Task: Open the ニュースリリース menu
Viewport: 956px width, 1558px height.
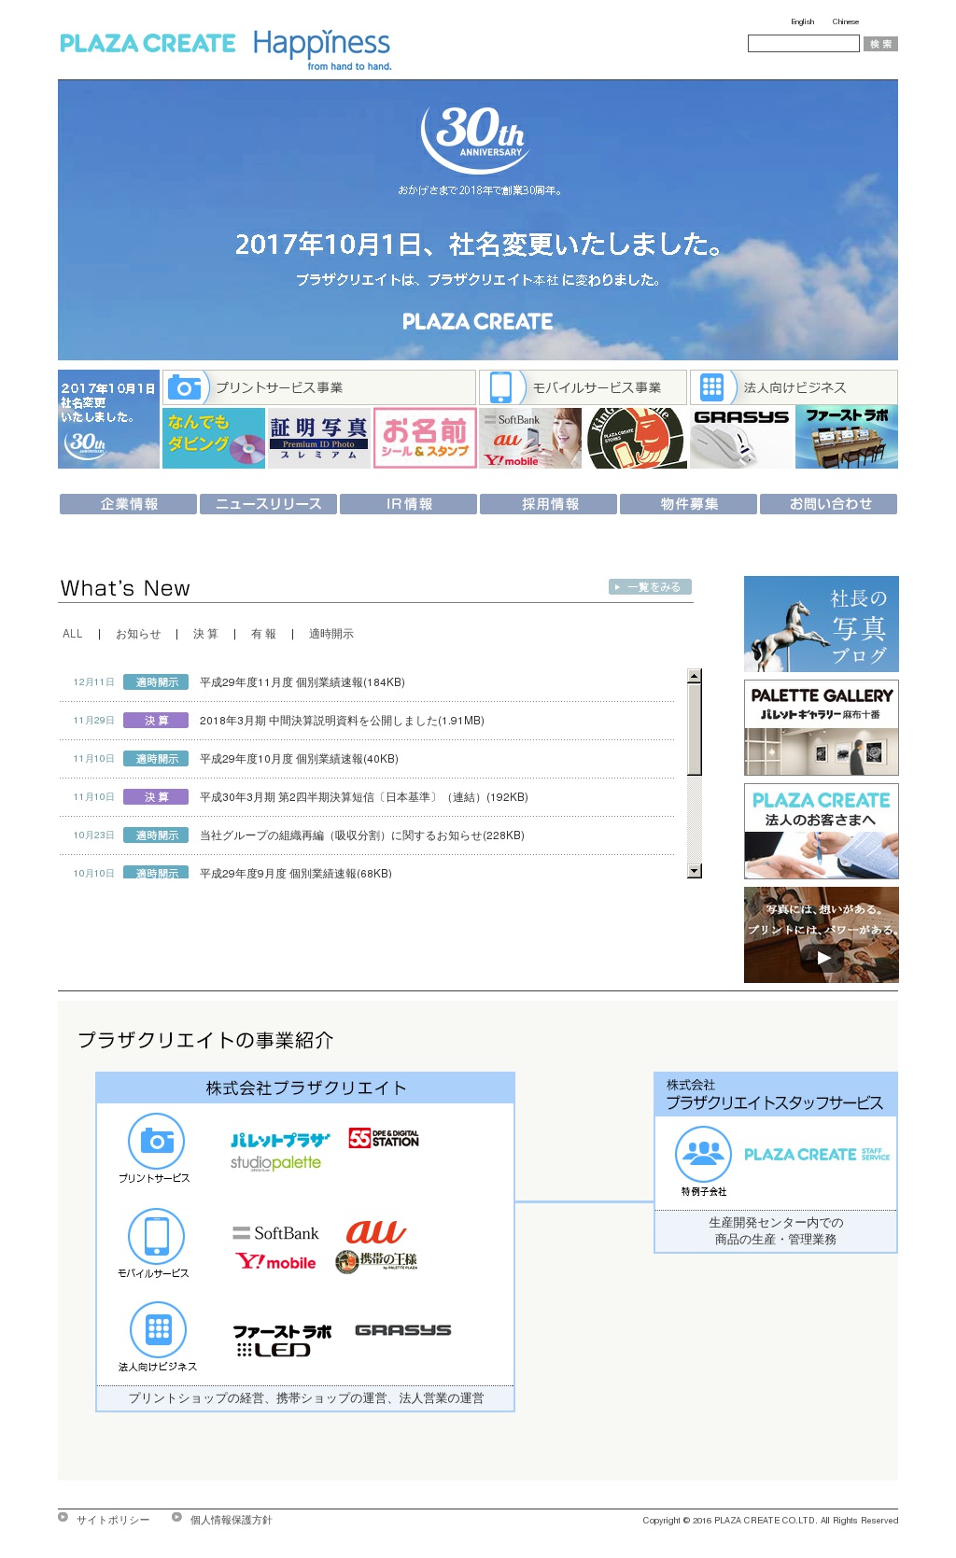Action: click(269, 504)
